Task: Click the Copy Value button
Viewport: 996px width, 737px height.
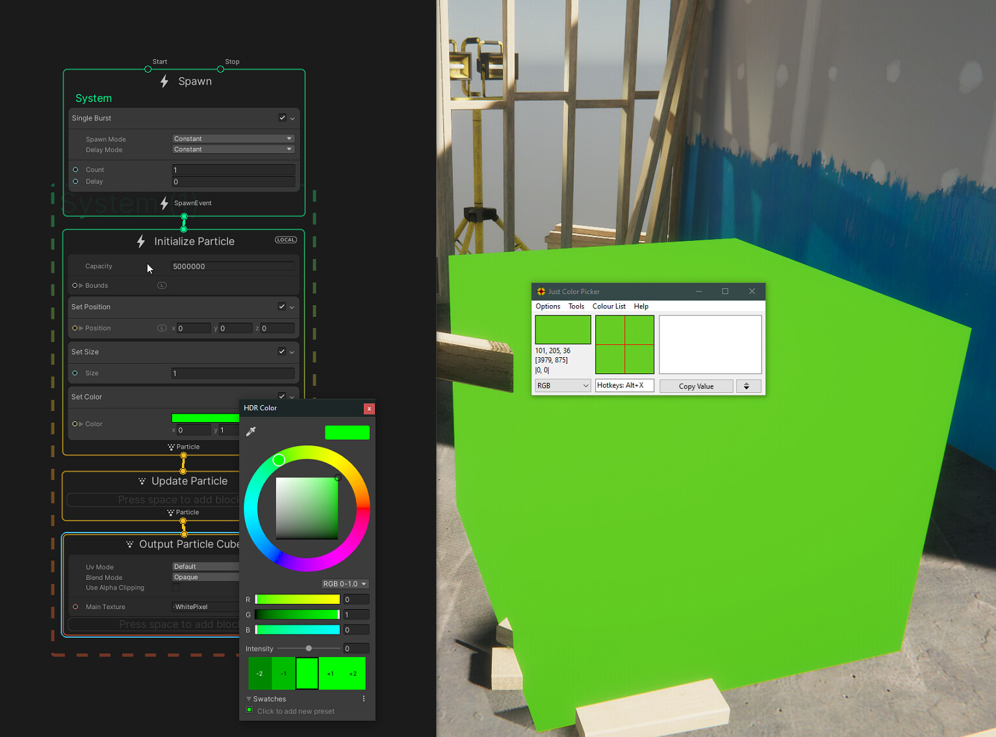Action: pyautogui.click(x=696, y=386)
